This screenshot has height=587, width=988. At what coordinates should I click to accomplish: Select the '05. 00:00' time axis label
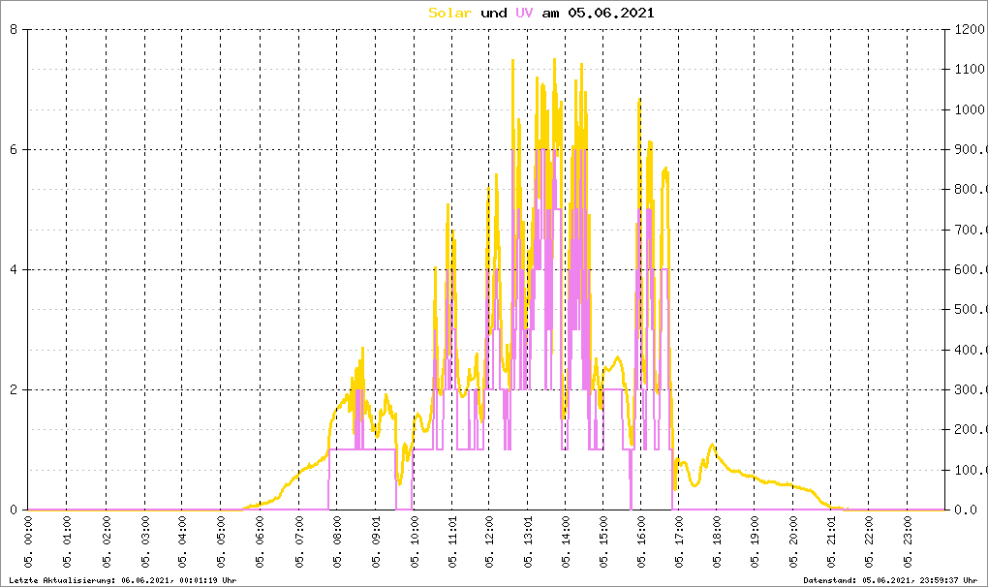click(x=29, y=547)
